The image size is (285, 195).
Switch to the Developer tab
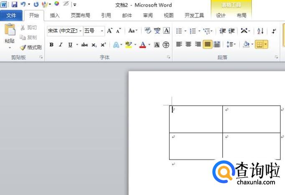tap(194, 15)
